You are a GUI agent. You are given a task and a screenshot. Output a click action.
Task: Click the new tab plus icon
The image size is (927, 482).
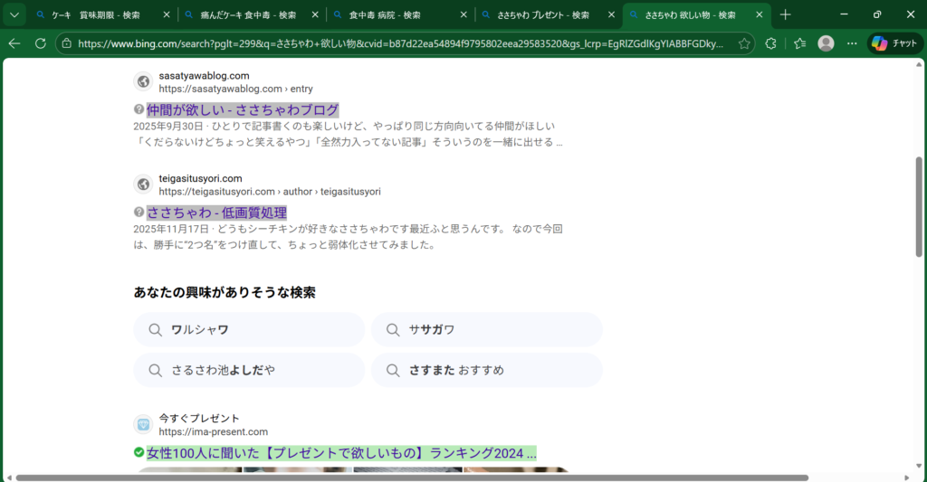[x=785, y=14]
